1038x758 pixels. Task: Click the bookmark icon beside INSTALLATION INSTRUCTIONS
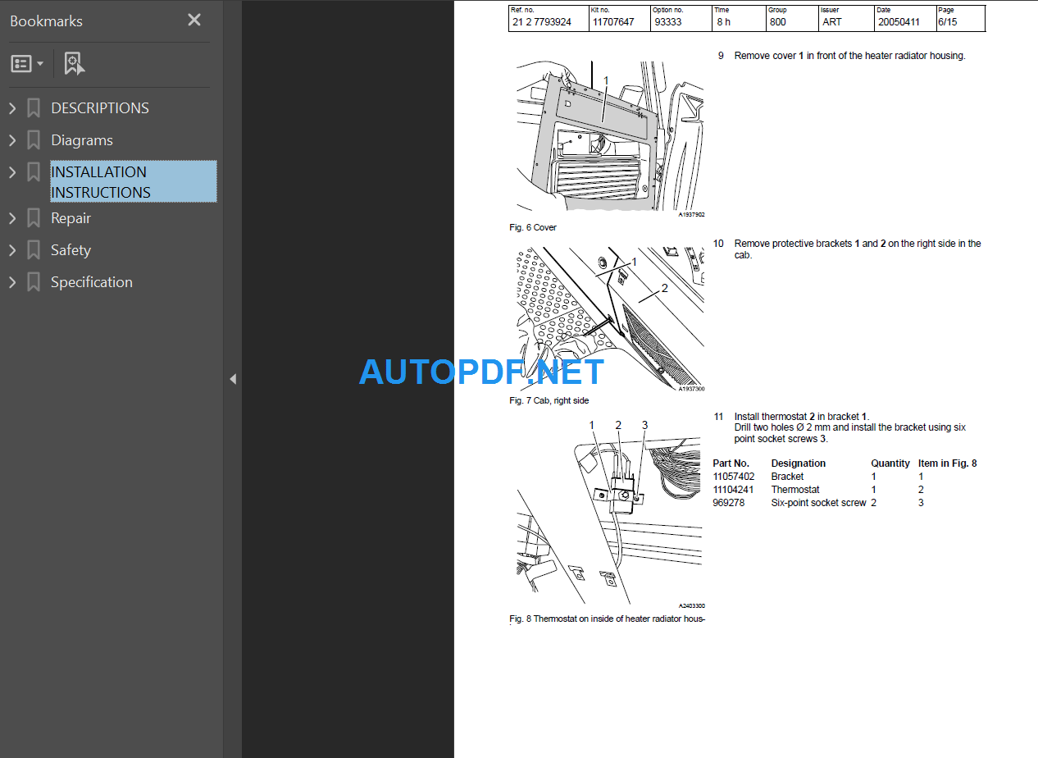coord(33,172)
